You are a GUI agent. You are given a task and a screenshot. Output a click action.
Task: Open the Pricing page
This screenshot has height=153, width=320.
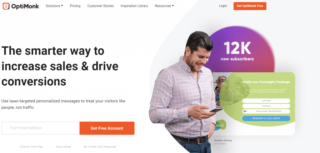coord(75,6)
